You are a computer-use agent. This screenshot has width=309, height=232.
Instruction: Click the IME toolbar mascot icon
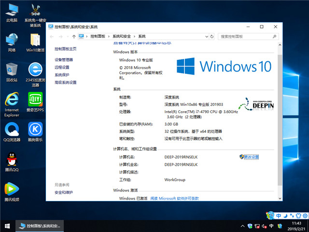[270, 215]
